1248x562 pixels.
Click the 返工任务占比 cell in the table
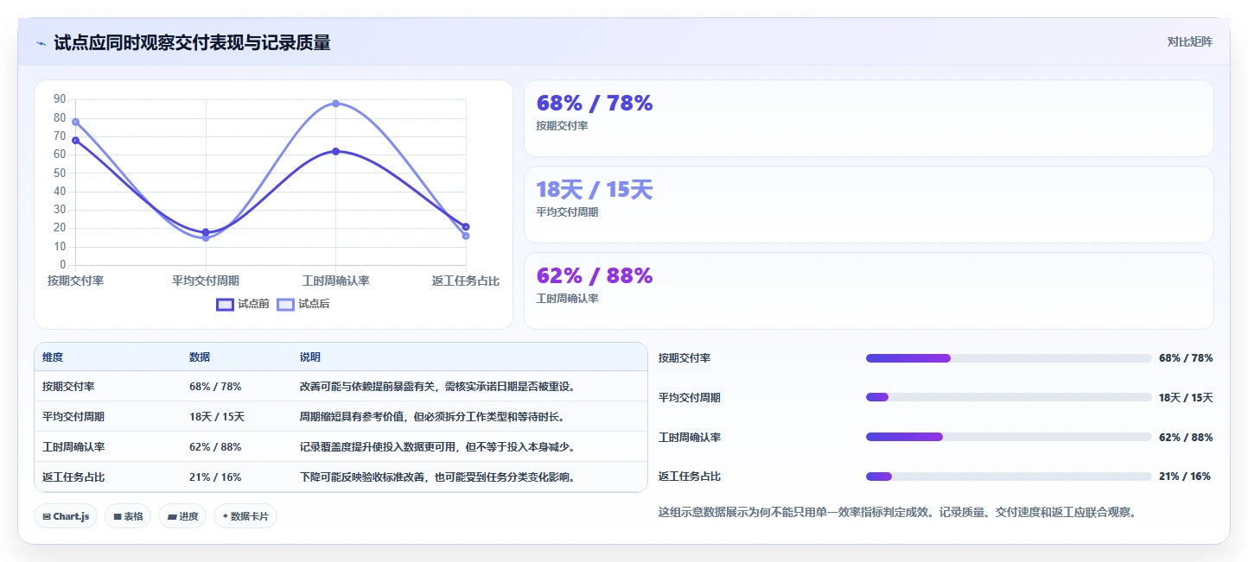(x=73, y=477)
